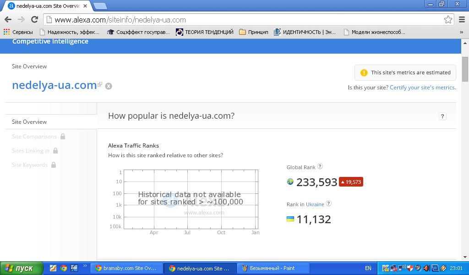Click the scrollbar down arrow
469x275 pixels.
(465, 257)
